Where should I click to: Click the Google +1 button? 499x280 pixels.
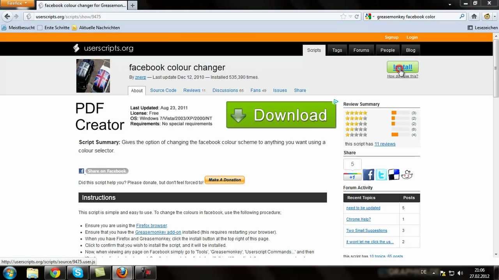coord(352,177)
